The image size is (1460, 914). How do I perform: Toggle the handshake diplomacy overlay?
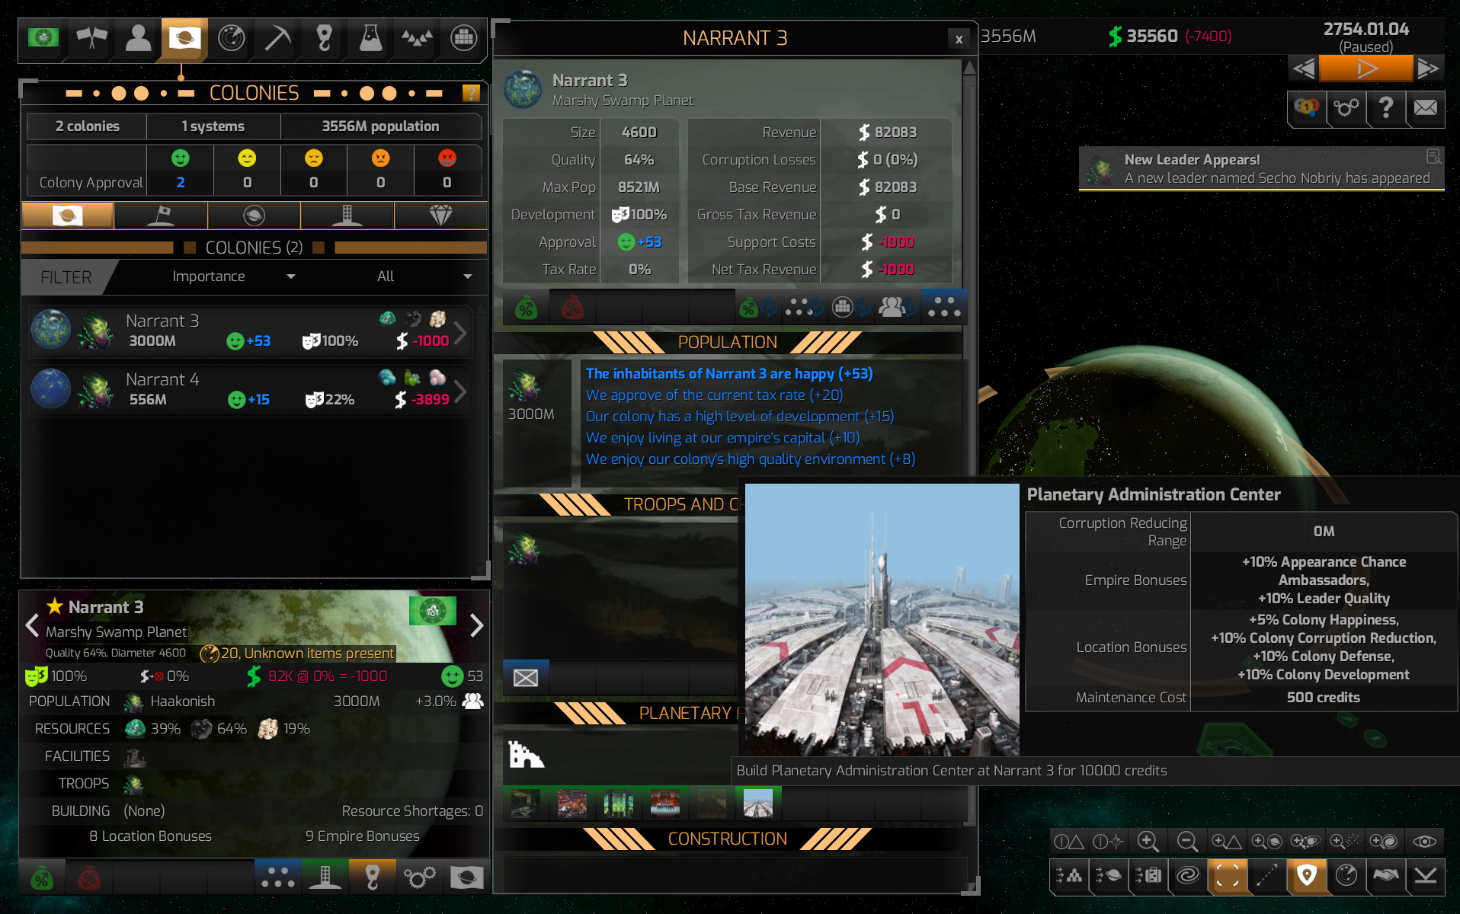(x=1385, y=876)
